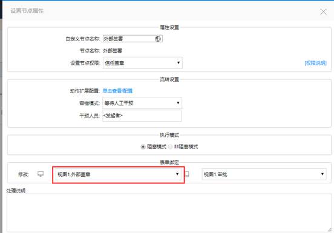Click the 自定义节点名称 input containing 外部签署
This screenshot has height=233, width=334.
pos(133,39)
